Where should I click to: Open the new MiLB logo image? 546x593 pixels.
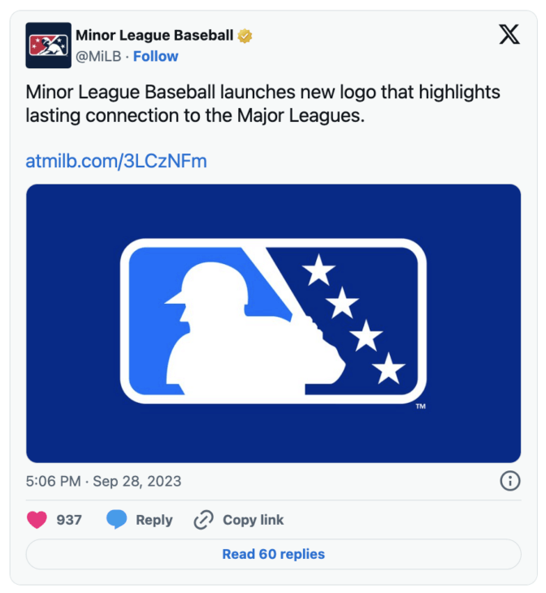point(273,323)
